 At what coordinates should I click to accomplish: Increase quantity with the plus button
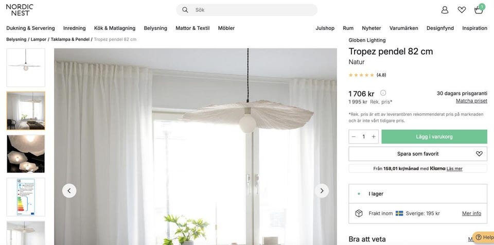tap(374, 136)
